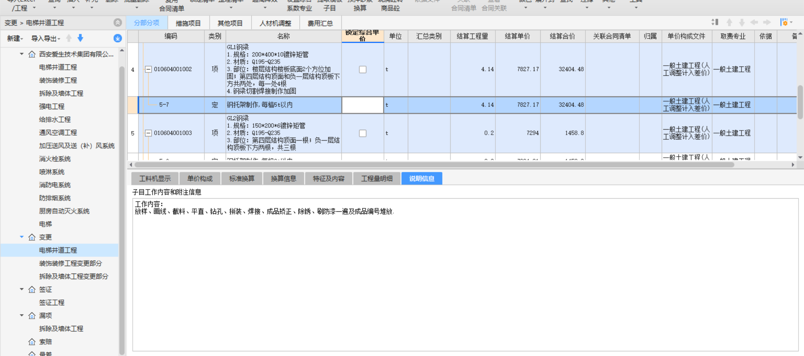The width and height of the screenshot is (804, 356).
Task: Click the table's vertical scrollbar thumb
Action: click(800, 102)
